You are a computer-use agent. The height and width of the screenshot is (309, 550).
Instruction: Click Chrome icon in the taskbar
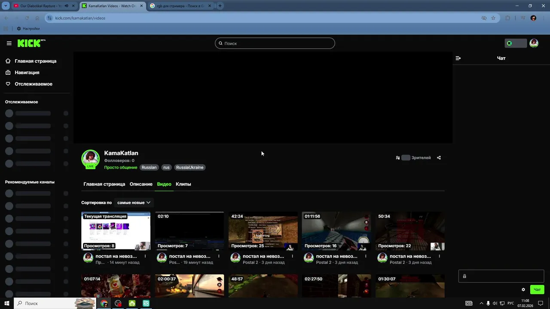[104, 303]
